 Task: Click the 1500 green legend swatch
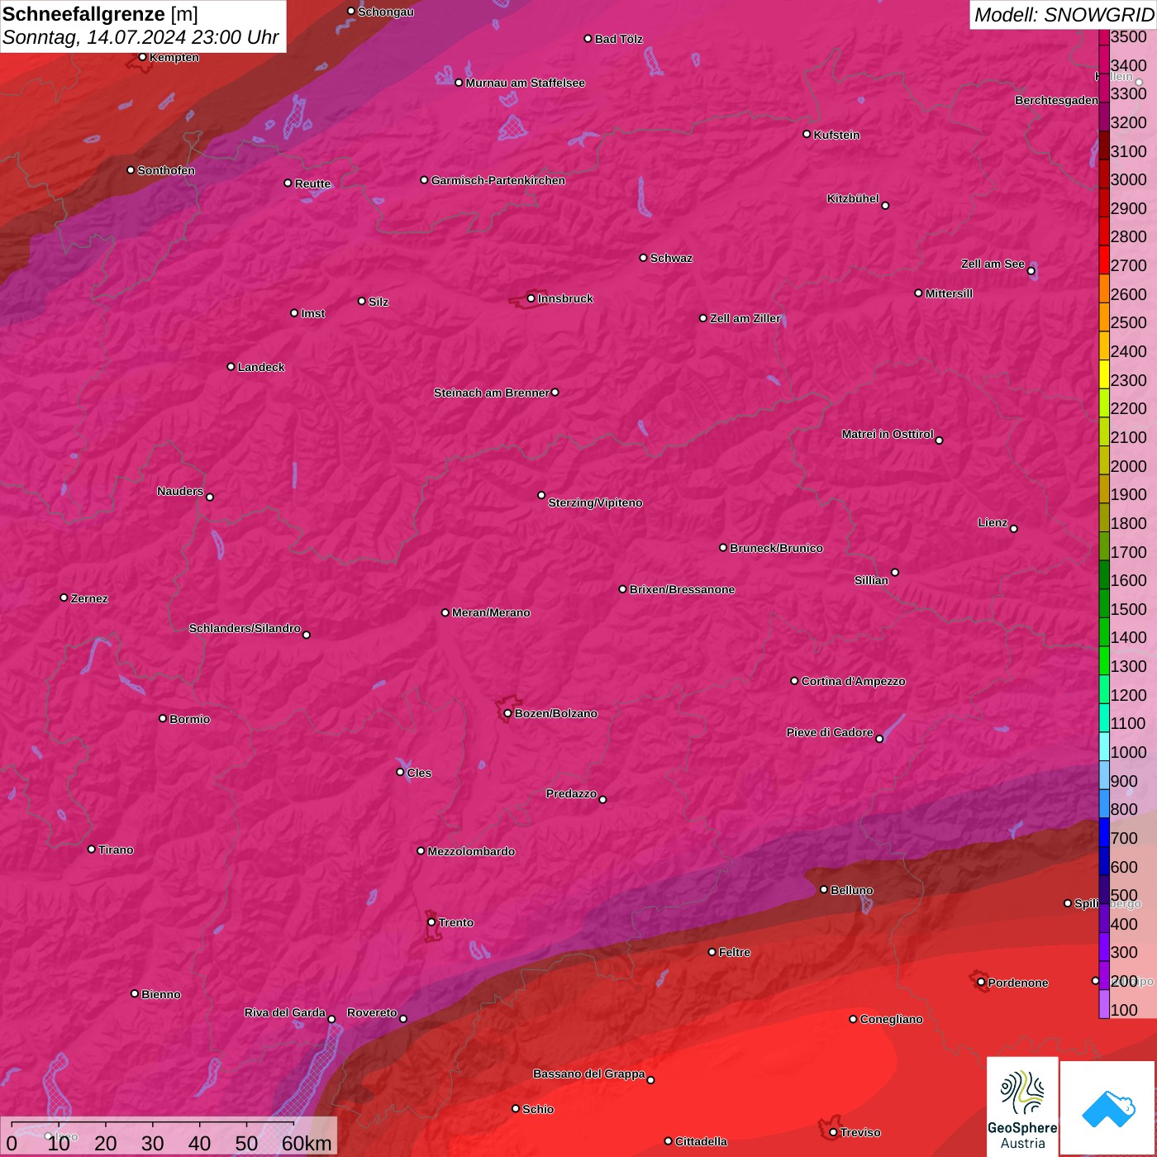click(1103, 603)
